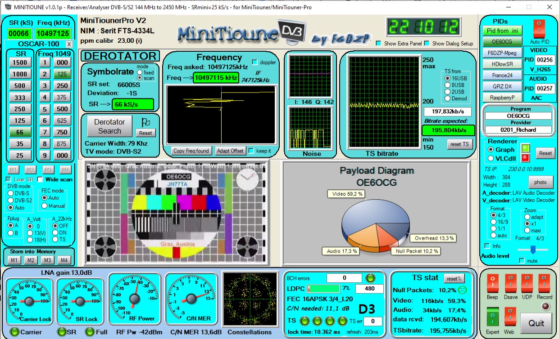Enable the Wide scan checkbox

[40, 179]
